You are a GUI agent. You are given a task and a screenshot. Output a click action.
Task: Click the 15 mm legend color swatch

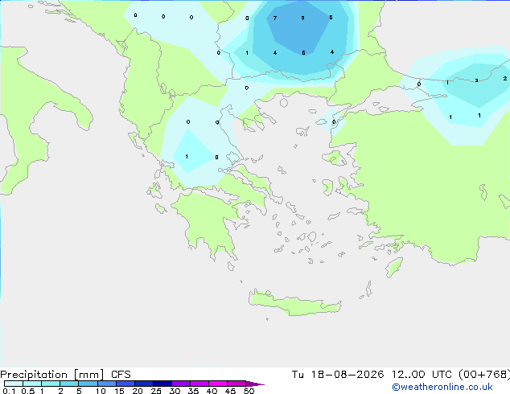[x=125, y=384]
